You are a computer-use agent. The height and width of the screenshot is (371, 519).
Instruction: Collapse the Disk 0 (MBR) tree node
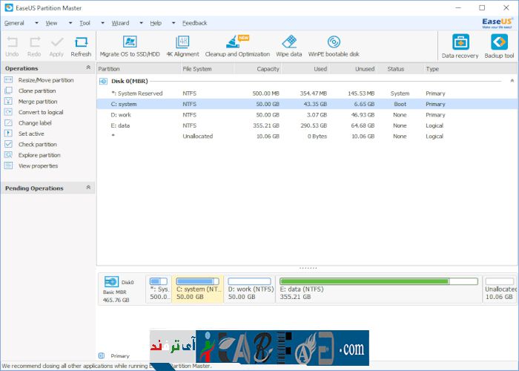click(x=103, y=82)
